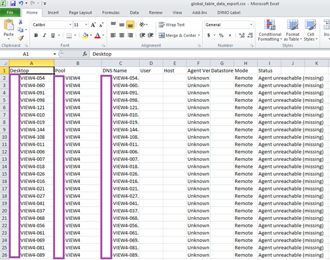Open the Name Box dropdown arrow
This screenshot has height=260, width=330.
pos(54,54)
